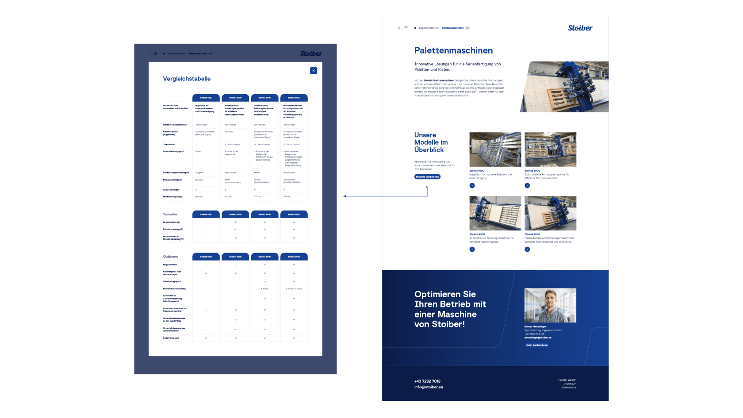The height and width of the screenshot is (418, 743).
Task: Select StoNail 4000 header in the main comparison table
Action: (265, 98)
